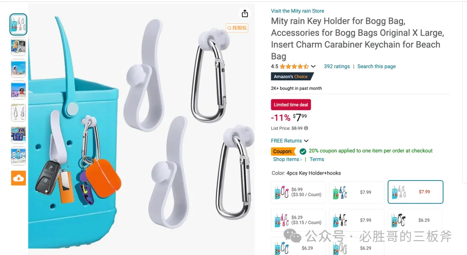Click the find-similar search icon button

[237, 28]
